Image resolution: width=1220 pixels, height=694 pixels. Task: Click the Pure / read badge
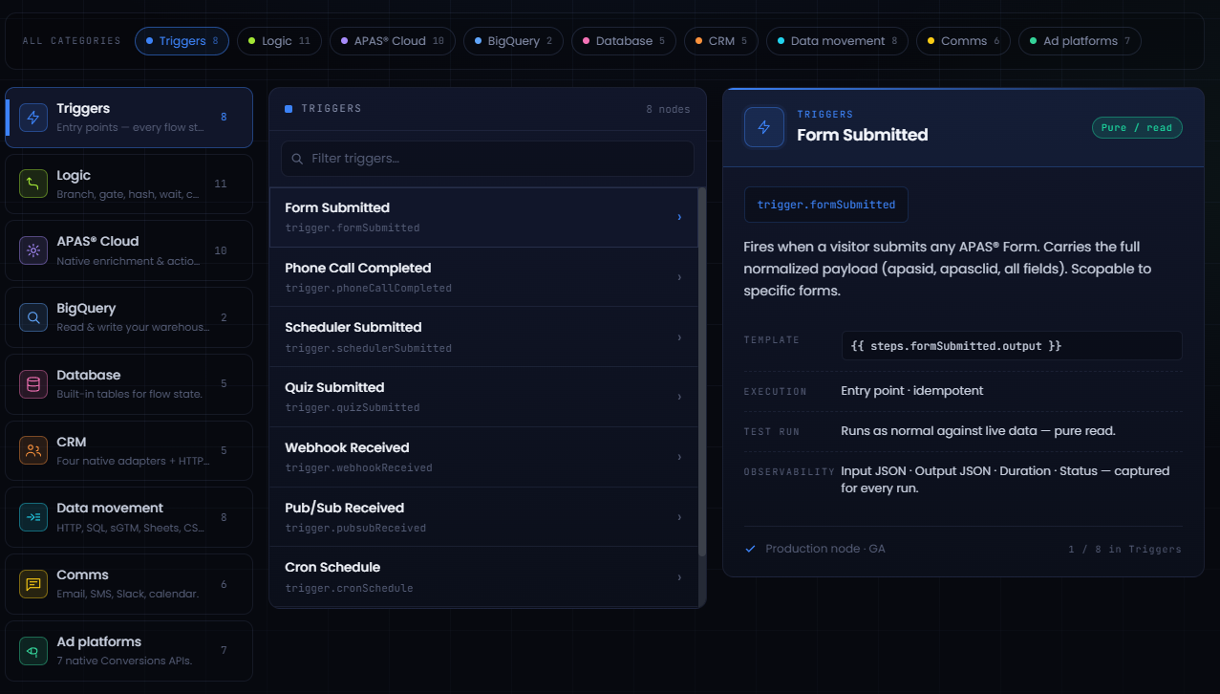point(1137,128)
